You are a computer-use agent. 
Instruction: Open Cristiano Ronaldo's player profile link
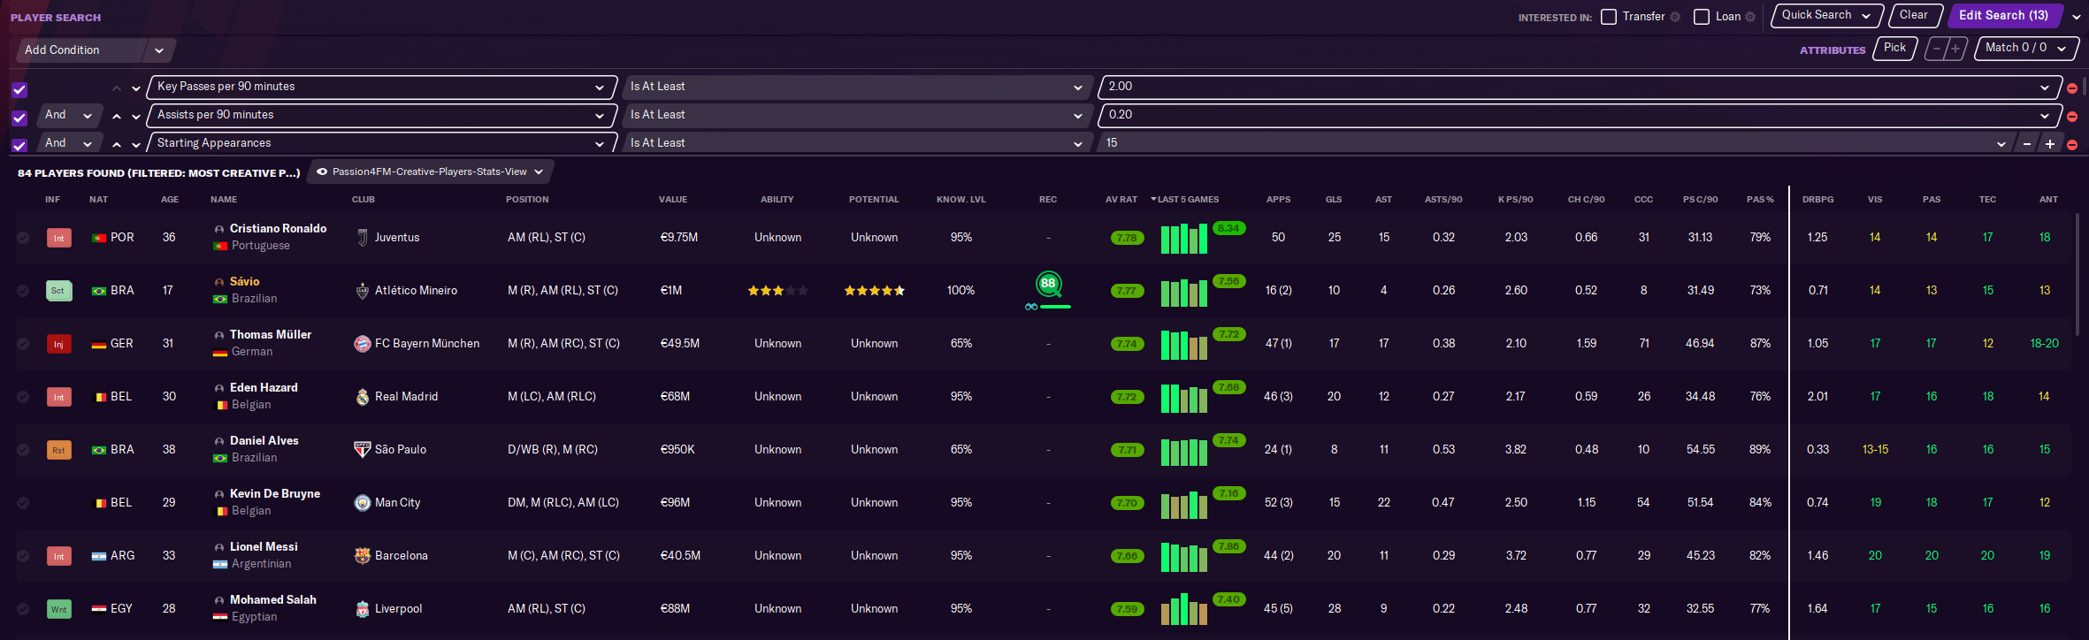point(278,229)
